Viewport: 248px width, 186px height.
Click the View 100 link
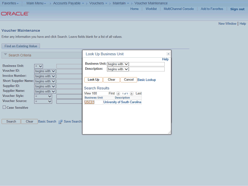(x=90, y=93)
